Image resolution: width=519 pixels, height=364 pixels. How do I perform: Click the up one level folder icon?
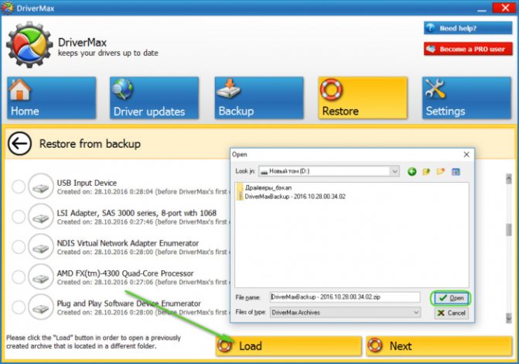coord(426,171)
